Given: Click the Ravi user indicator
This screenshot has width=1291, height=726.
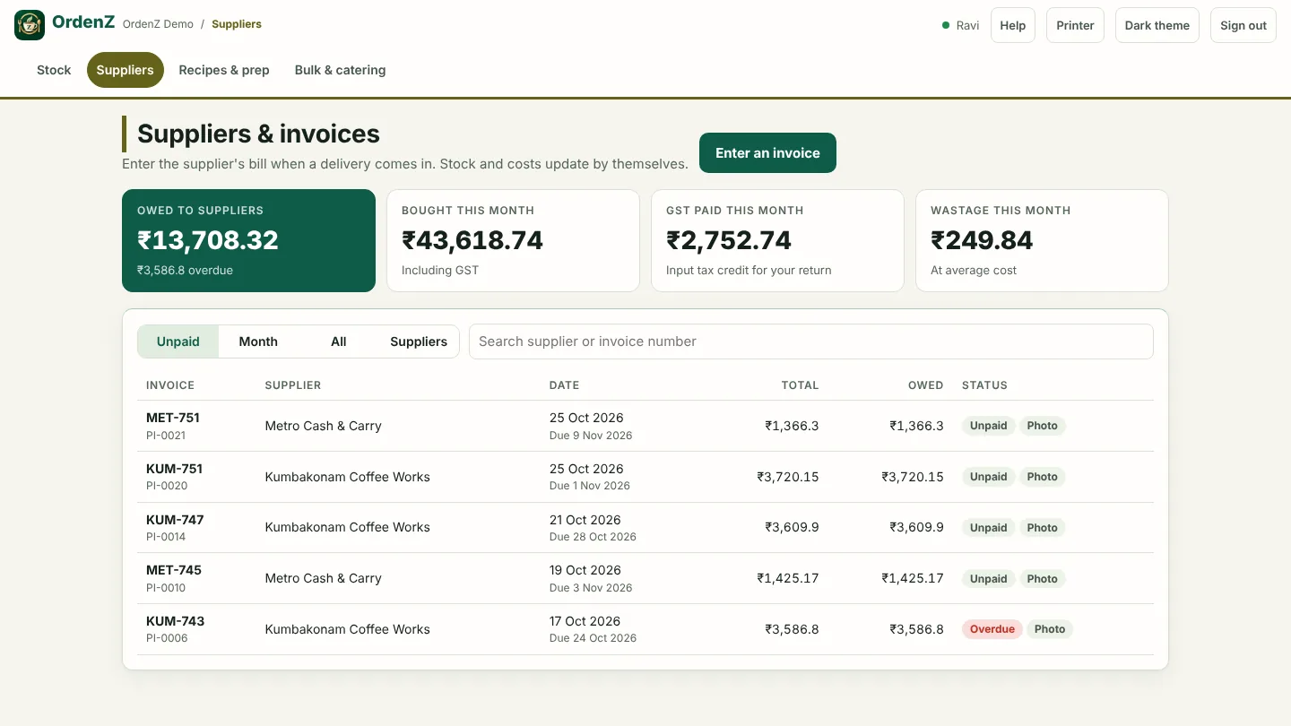Looking at the screenshot, I should 960,25.
